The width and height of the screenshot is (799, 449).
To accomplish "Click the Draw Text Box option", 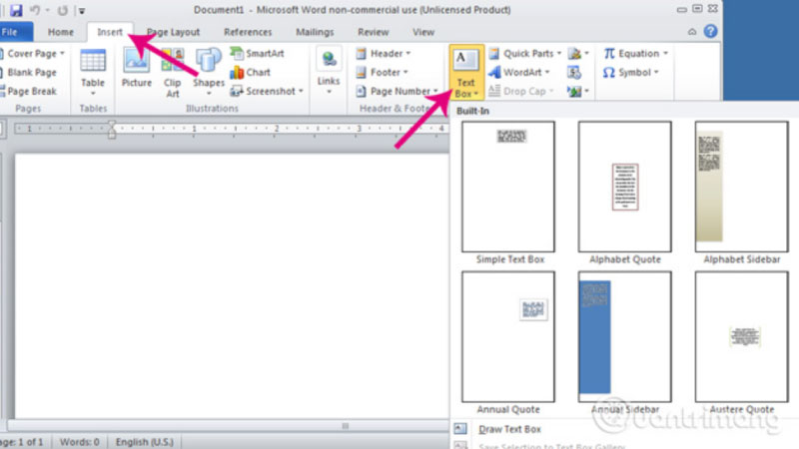I will (509, 429).
